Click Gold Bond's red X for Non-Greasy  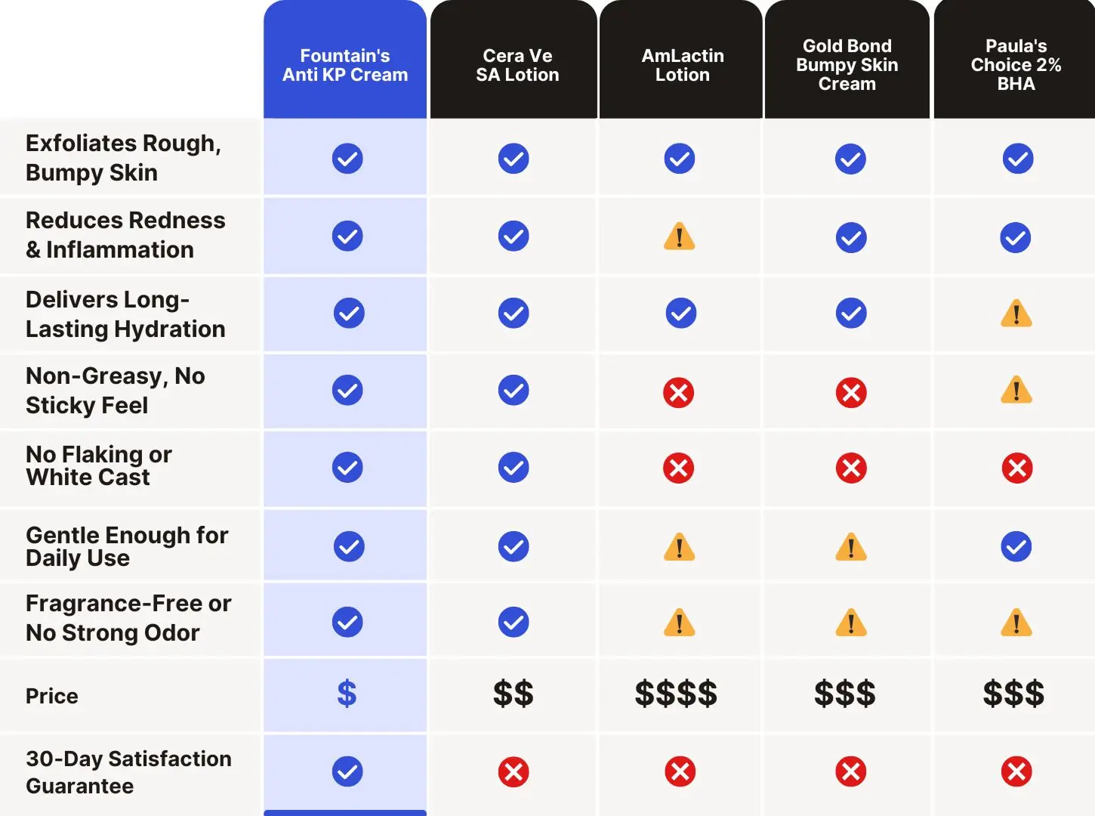pyautogui.click(x=851, y=392)
